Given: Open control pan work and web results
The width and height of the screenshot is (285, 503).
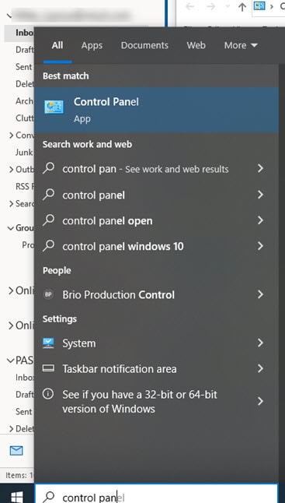Looking at the screenshot, I should point(156,168).
